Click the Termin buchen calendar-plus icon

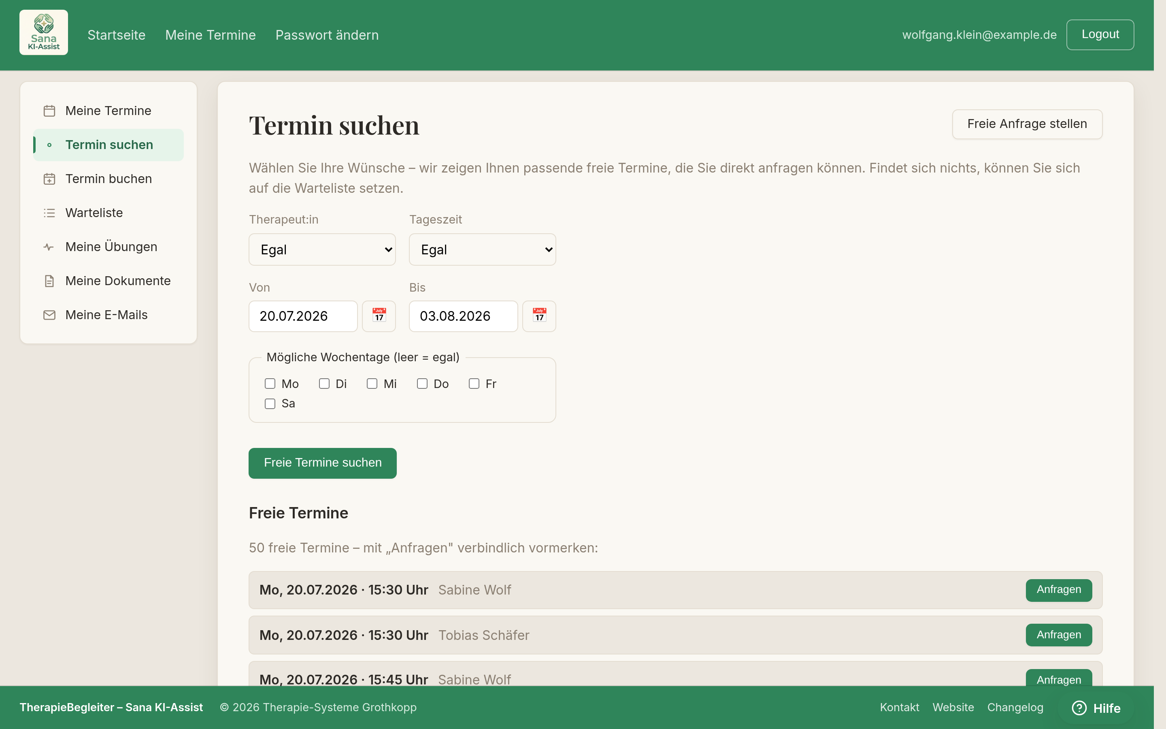(49, 179)
